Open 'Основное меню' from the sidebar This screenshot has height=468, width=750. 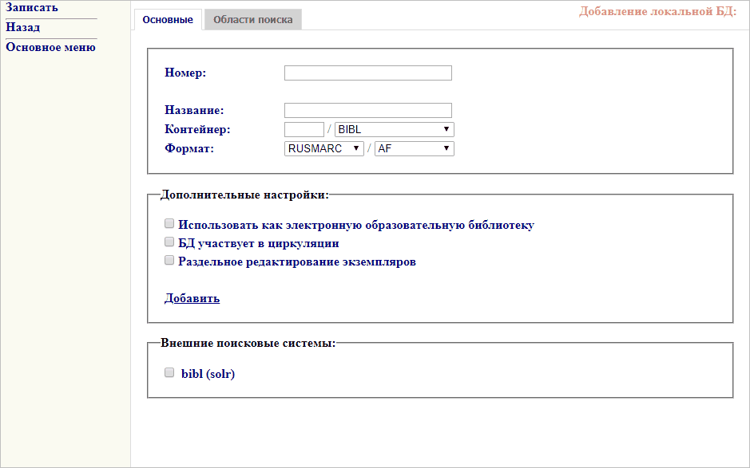(x=50, y=46)
